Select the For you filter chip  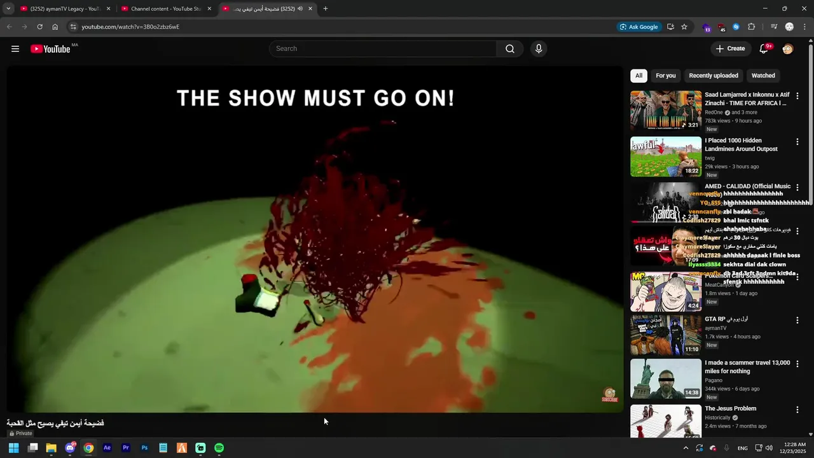pyautogui.click(x=666, y=76)
